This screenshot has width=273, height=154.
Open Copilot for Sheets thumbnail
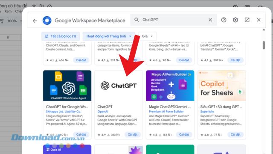221,86
